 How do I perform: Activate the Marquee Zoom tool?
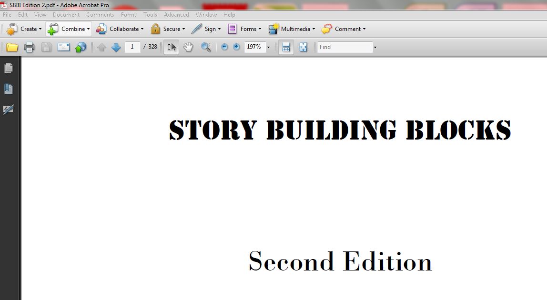click(x=206, y=47)
